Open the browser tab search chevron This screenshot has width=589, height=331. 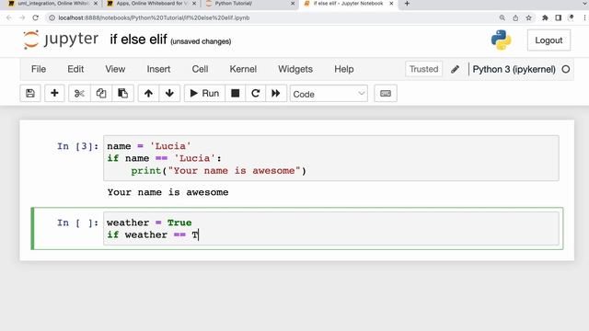click(x=585, y=4)
